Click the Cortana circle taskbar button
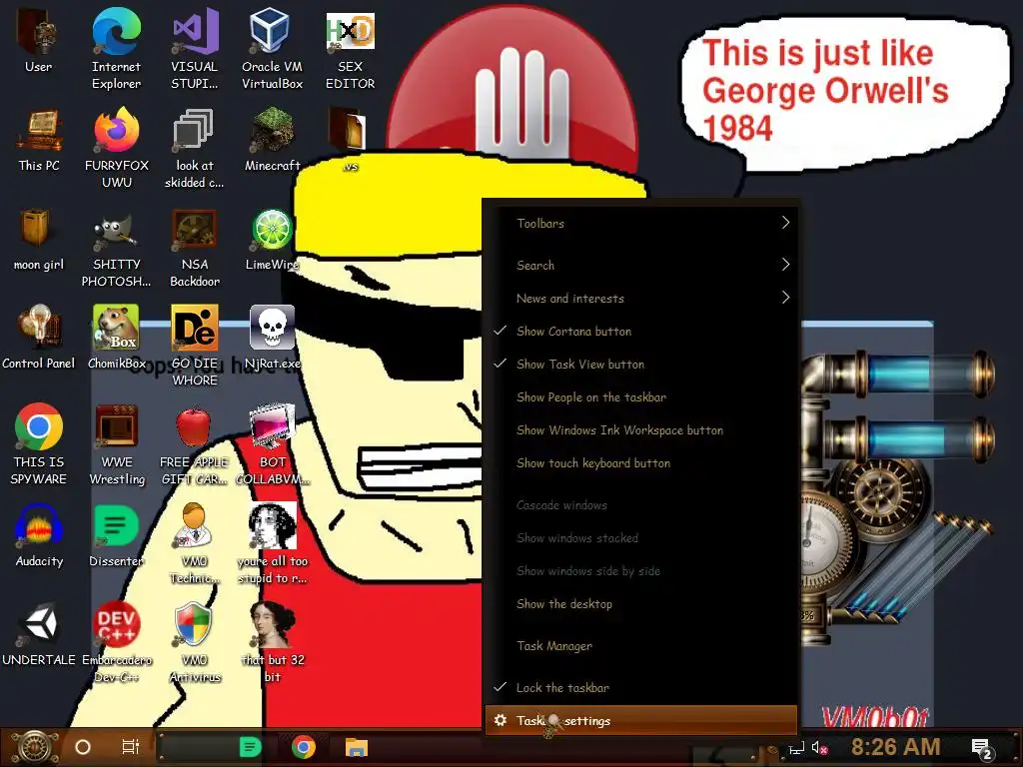This screenshot has width=1023, height=767. tap(83, 747)
